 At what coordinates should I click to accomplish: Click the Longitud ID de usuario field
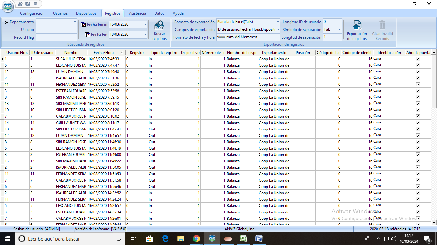pyautogui.click(x=332, y=22)
